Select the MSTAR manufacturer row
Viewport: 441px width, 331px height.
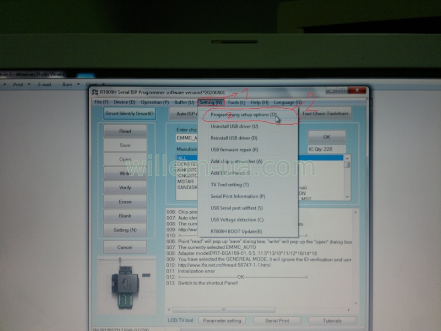[187, 181]
